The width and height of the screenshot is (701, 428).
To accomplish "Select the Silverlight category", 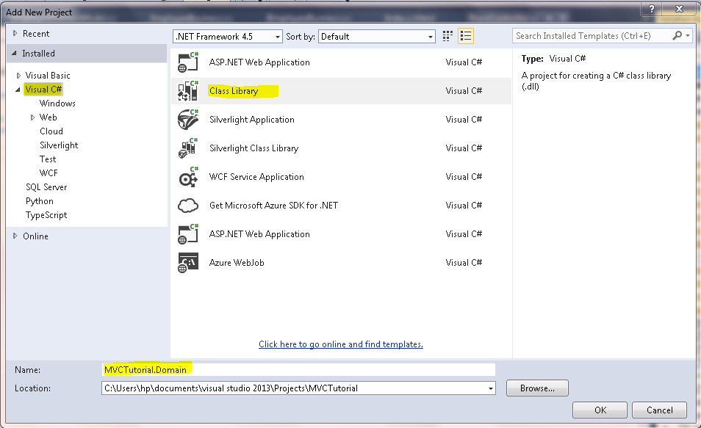I will [x=59, y=145].
